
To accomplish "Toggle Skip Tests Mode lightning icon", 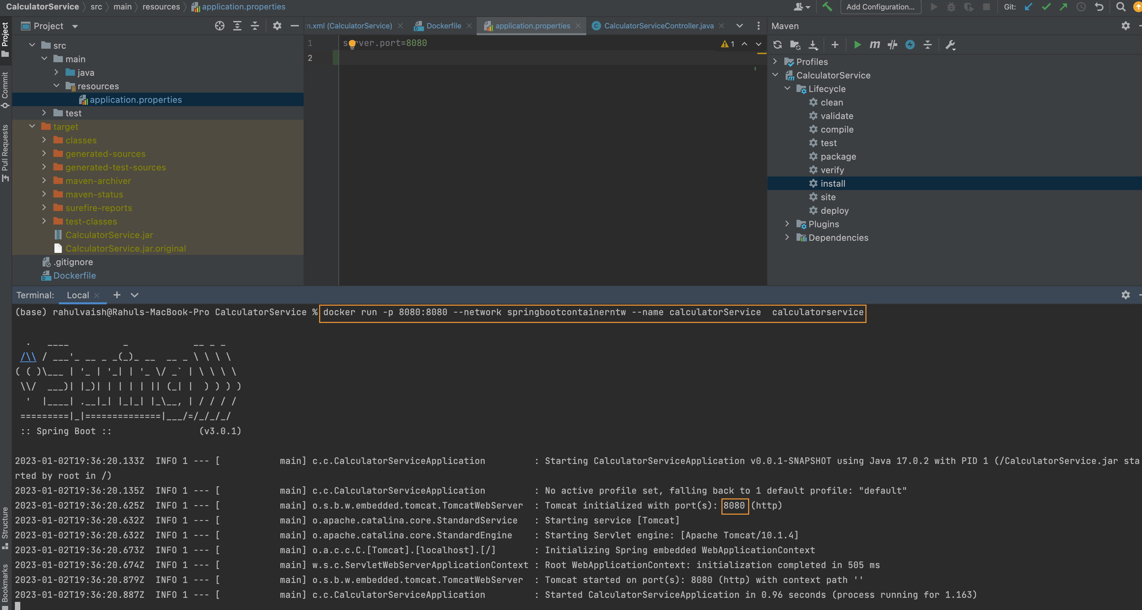I will (910, 45).
